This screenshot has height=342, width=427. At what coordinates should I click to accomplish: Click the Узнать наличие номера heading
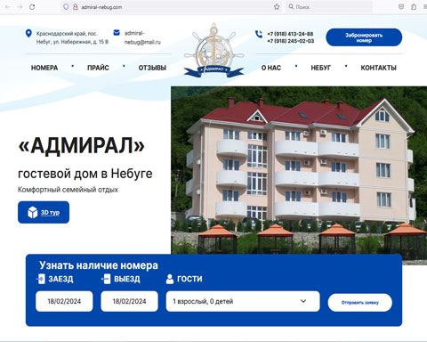pyautogui.click(x=99, y=265)
